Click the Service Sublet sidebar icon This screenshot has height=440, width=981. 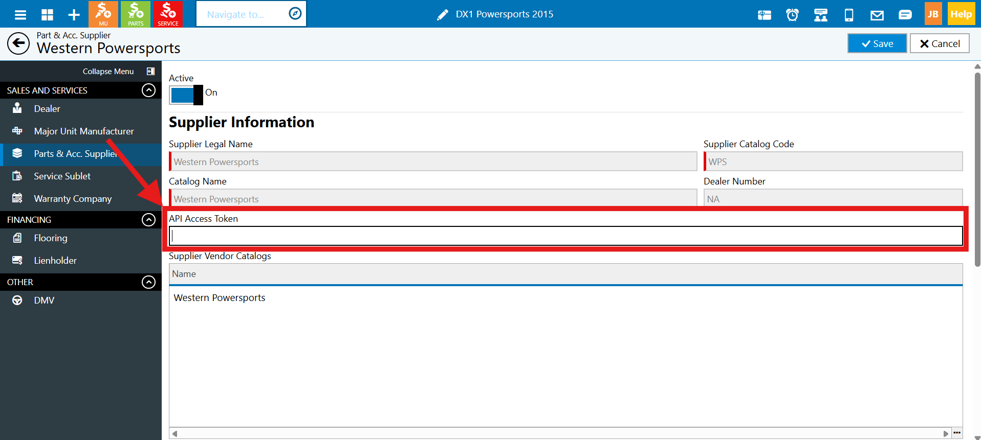[x=17, y=176]
